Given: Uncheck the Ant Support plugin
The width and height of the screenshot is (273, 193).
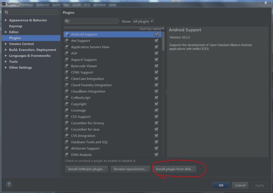Looking at the screenshot, I should (156, 40).
